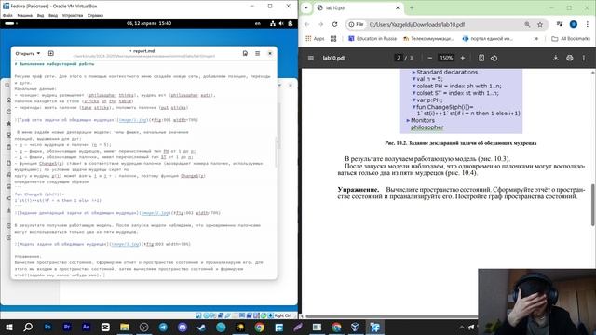596x335 pixels.
Task: Zoom out the PDF with minus button
Action: click(430, 58)
